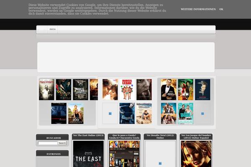The image size is (251, 167).
Task: Go to INICIO in navigation bar
Action: (53, 29)
